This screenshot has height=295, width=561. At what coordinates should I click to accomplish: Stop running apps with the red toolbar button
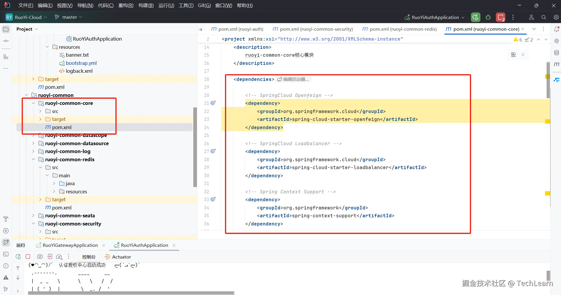click(x=501, y=17)
